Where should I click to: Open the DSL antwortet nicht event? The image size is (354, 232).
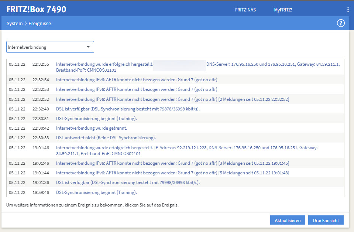click(175, 138)
